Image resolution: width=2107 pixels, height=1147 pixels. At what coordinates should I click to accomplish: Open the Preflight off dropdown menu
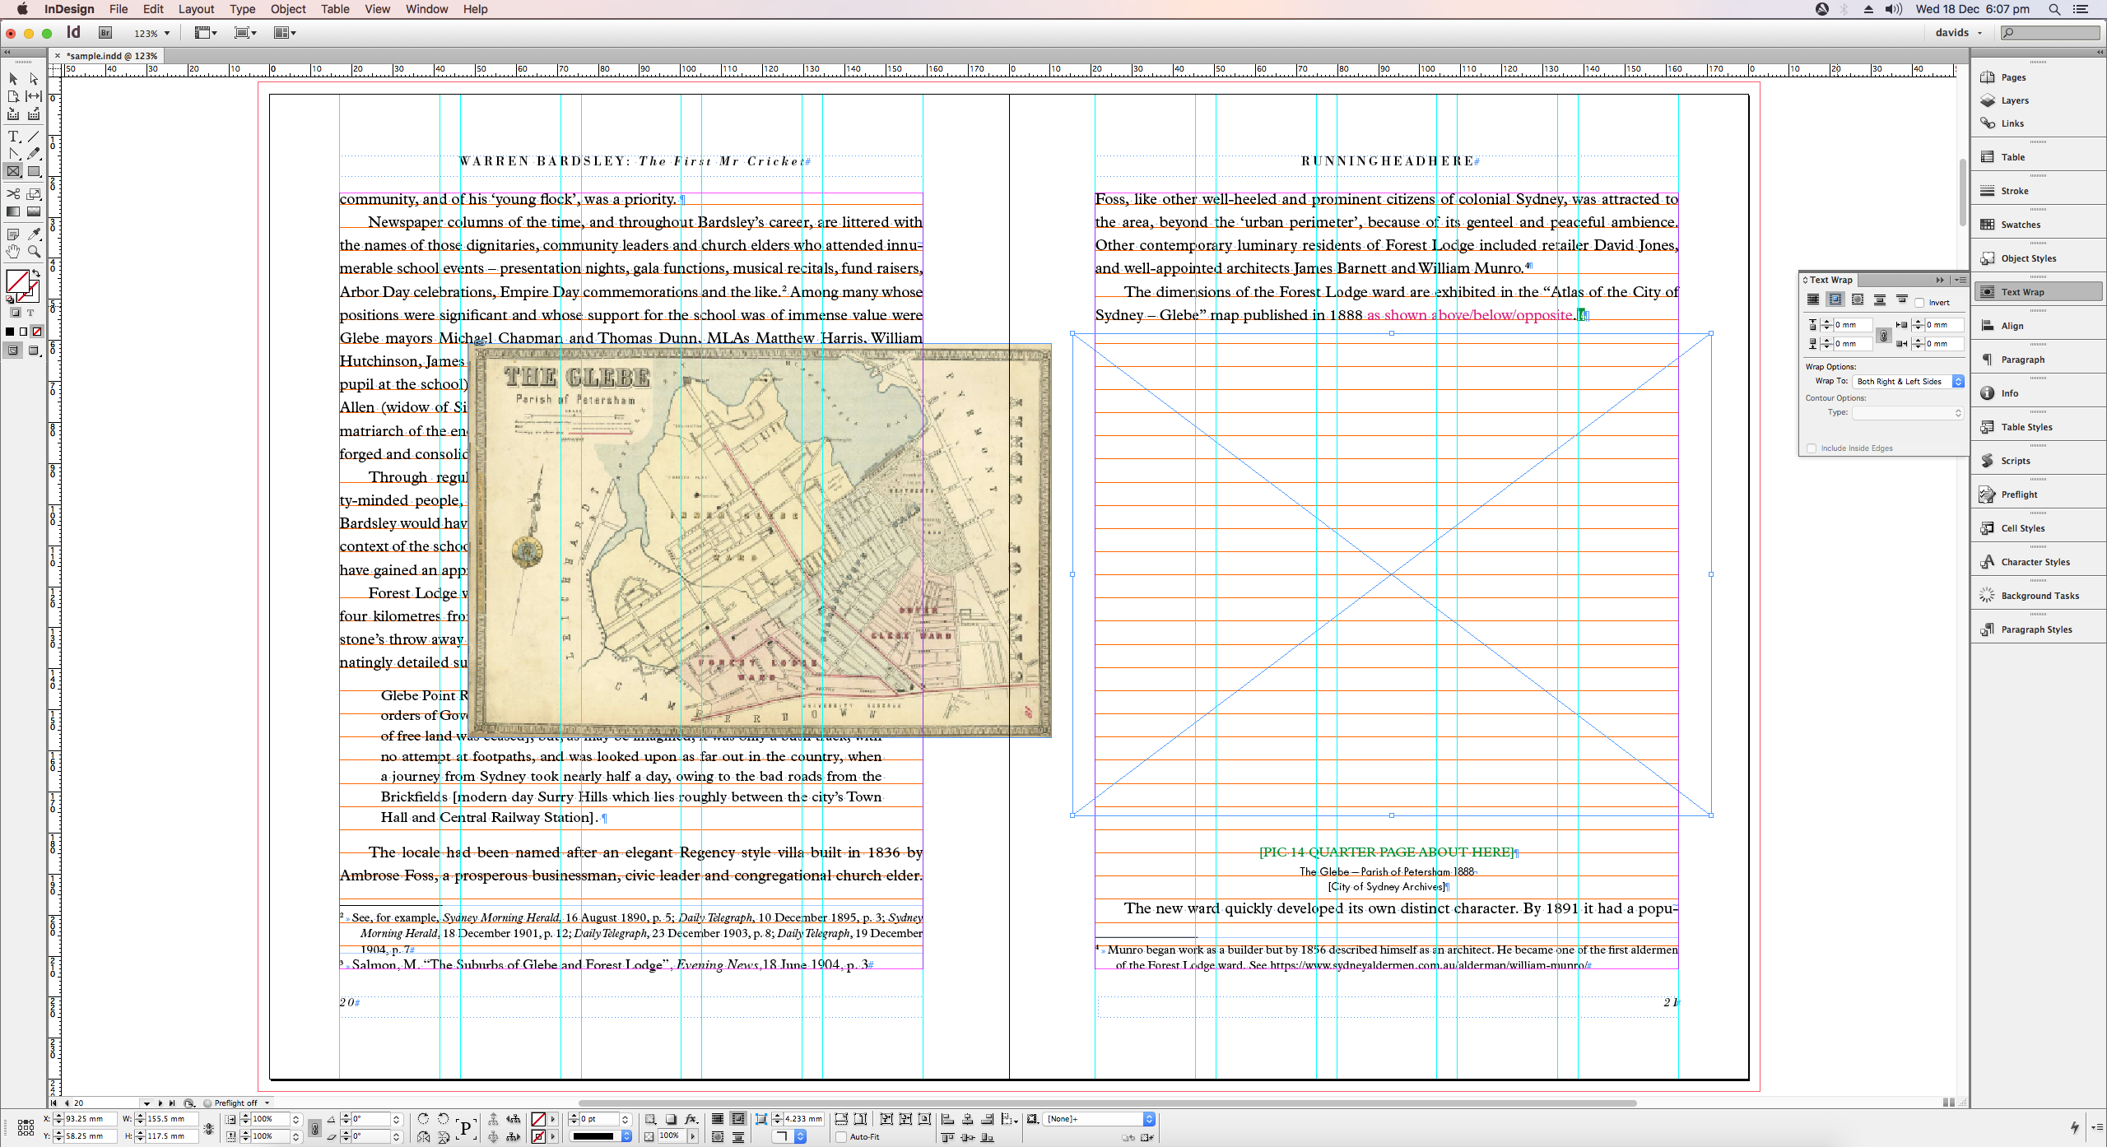tap(267, 1103)
